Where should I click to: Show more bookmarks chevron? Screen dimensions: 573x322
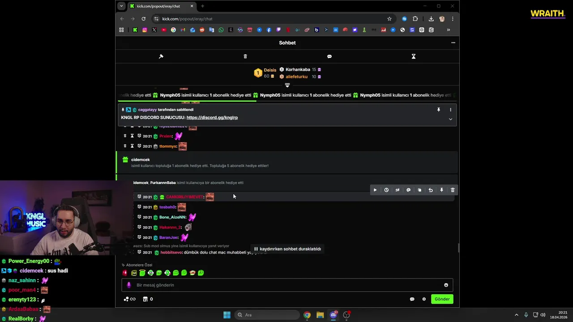pos(448,30)
